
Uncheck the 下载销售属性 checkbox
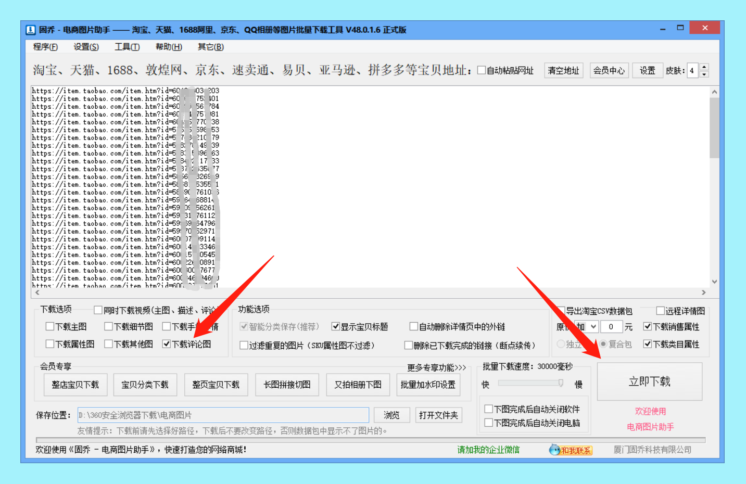[648, 326]
